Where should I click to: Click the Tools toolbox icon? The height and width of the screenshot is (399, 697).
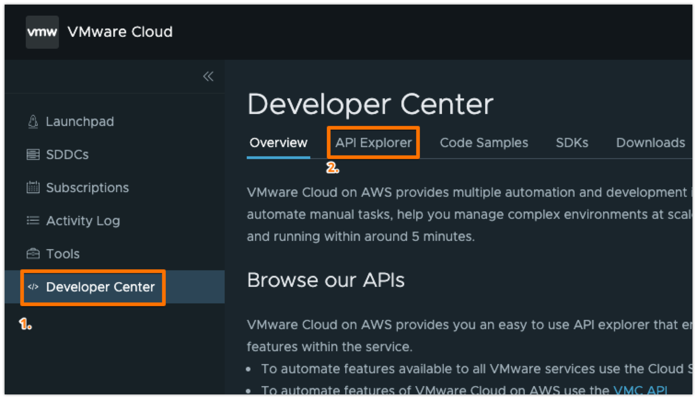tap(33, 254)
